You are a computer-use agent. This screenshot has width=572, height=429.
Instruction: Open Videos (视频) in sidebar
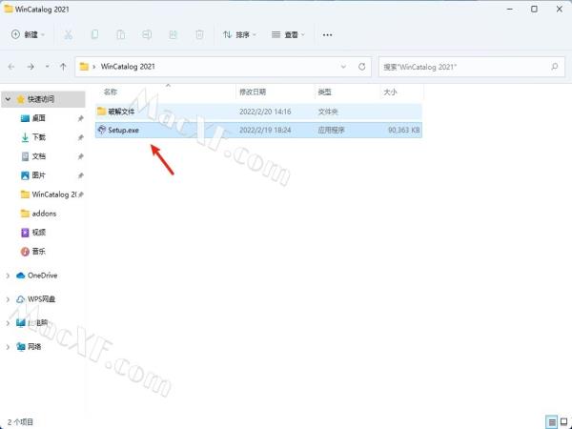click(39, 233)
